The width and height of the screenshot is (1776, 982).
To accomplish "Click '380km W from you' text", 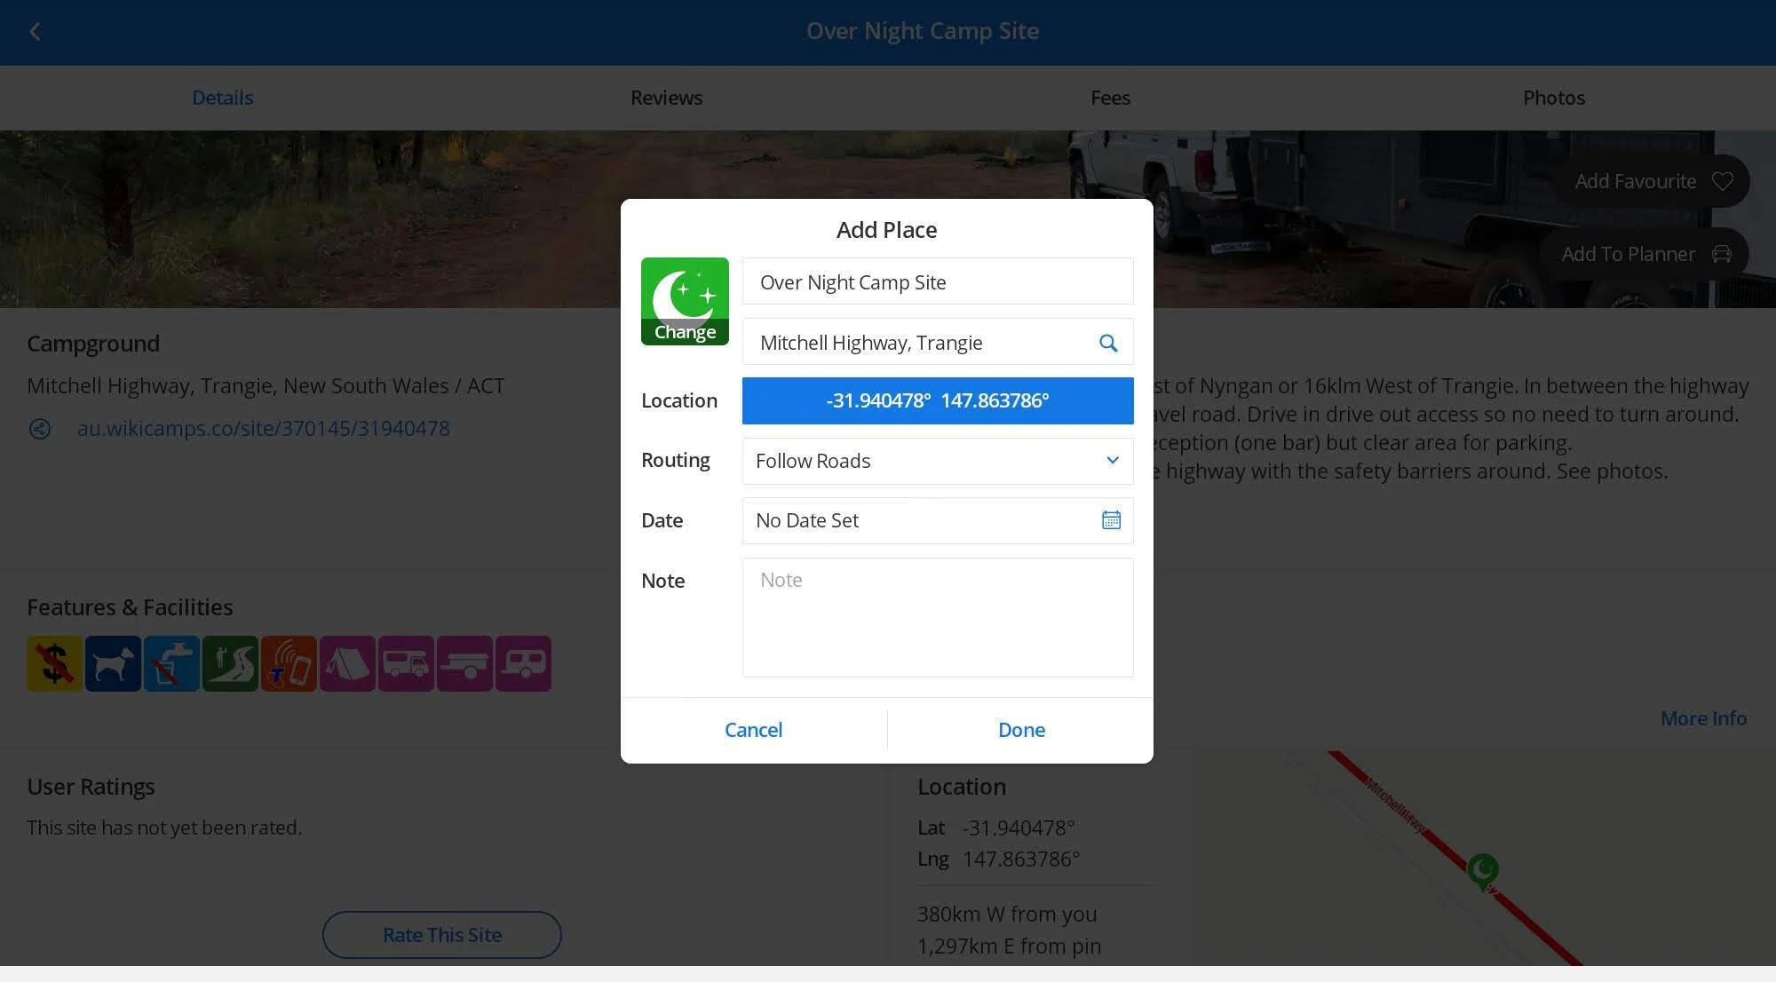I will (x=1007, y=914).
